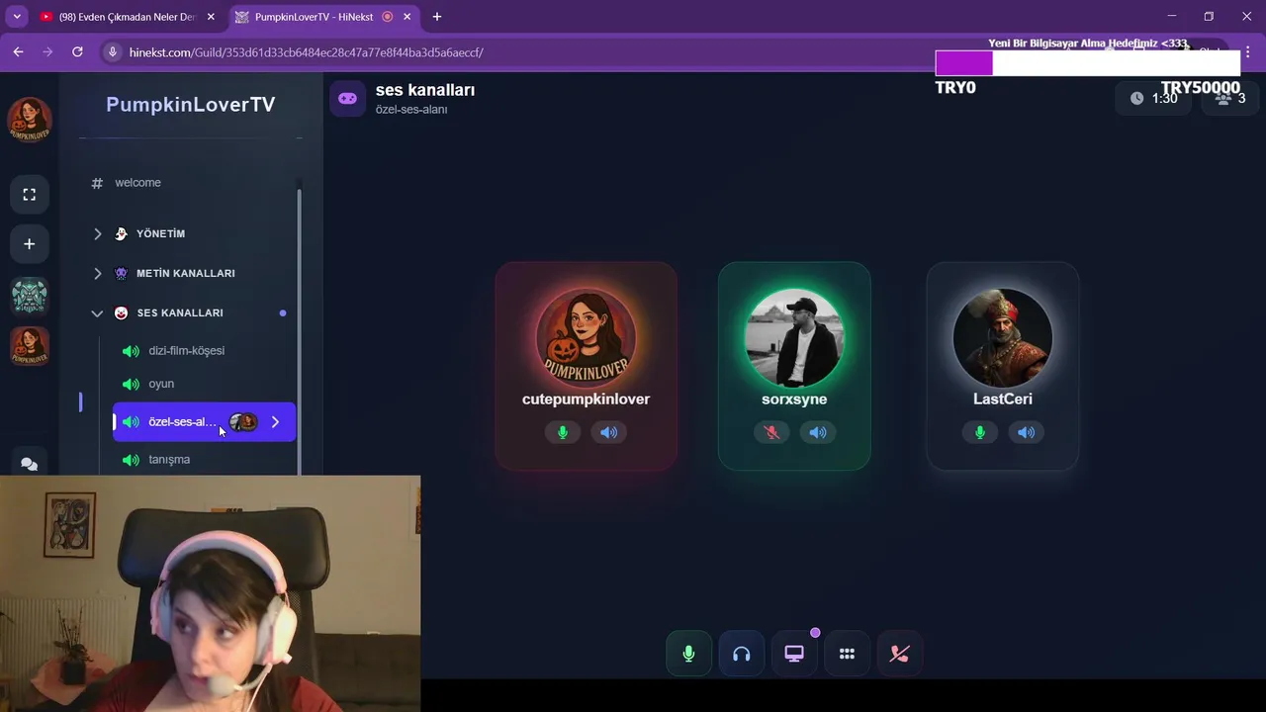Expand the YÖNETİM category

point(97,233)
